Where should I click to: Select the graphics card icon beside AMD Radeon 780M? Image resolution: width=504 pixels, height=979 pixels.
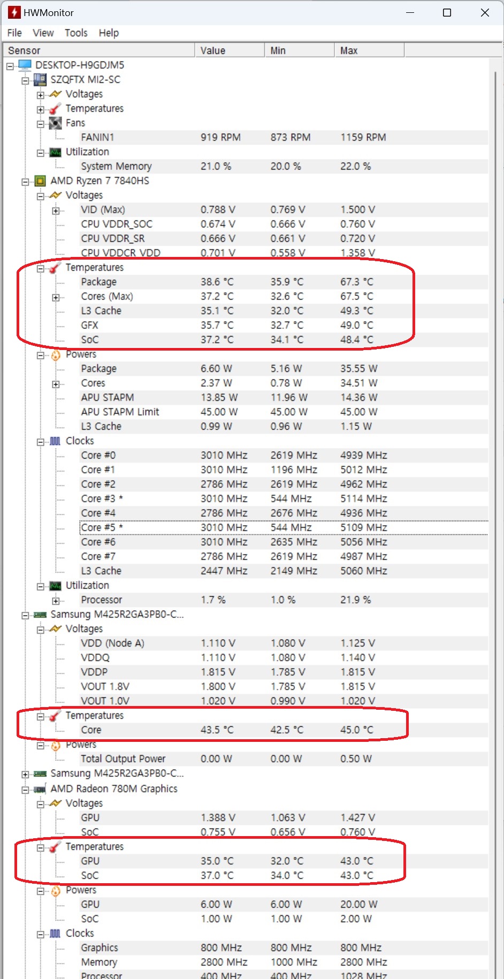click(40, 789)
